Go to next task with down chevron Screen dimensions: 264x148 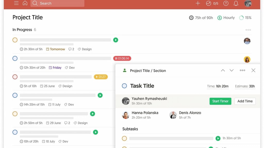click(x=232, y=70)
